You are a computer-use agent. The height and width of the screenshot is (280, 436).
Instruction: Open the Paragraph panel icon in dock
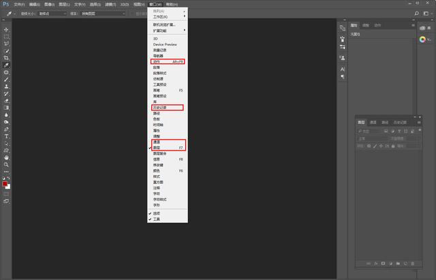[x=343, y=76]
